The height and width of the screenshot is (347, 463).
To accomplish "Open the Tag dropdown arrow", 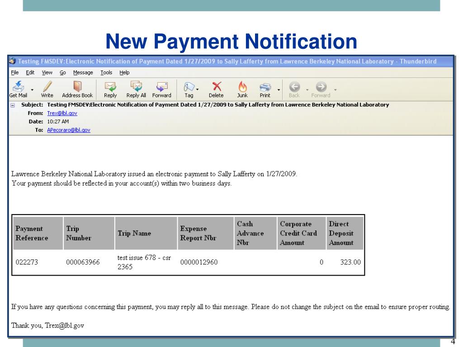I will pyautogui.click(x=197, y=89).
